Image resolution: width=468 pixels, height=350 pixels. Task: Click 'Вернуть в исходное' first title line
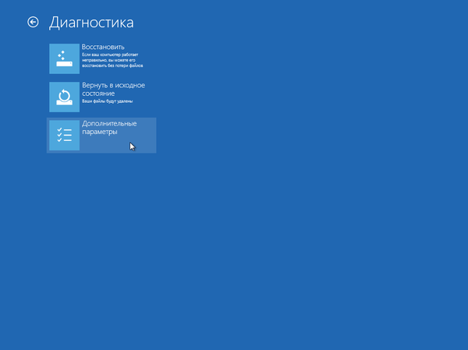click(113, 85)
